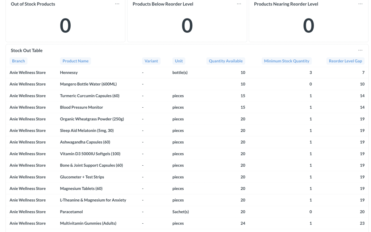Open the Products Below Reorder Level card menu
371x232 pixels.
point(239,4)
